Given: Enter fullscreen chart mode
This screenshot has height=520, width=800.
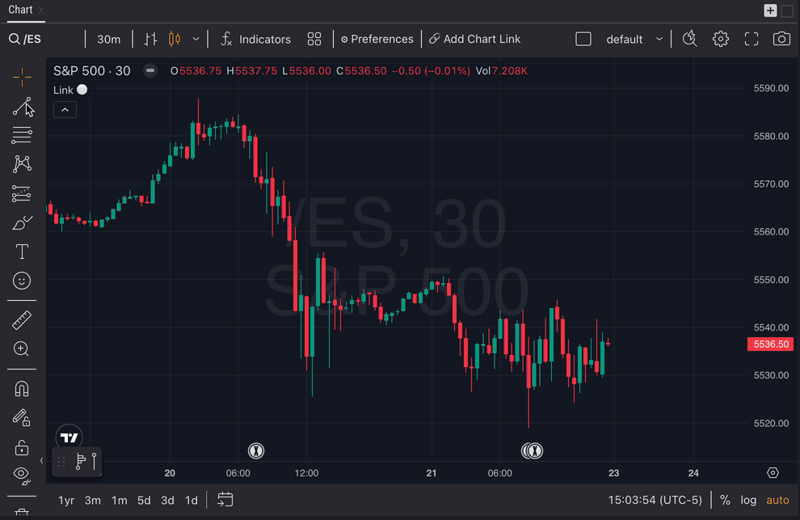Looking at the screenshot, I should tap(751, 39).
